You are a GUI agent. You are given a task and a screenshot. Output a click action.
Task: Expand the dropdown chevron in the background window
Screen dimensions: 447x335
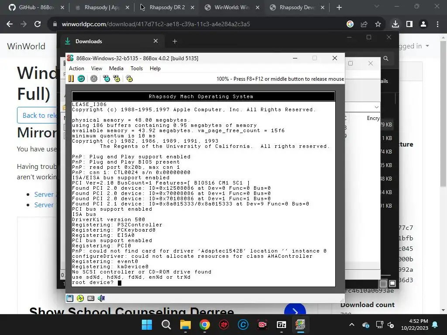[377, 107]
